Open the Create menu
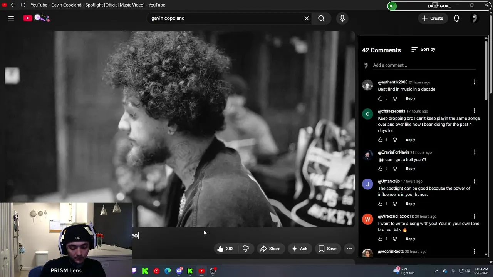Image resolution: width=493 pixels, height=277 pixels. point(432,18)
